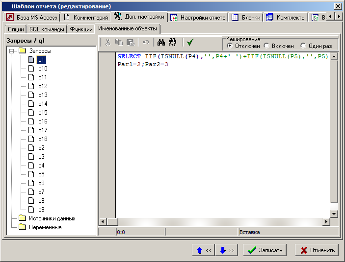Click the Undo arrow icon
Image resolution: width=345 pixels, height=262 pixels.
pyautogui.click(x=145, y=43)
